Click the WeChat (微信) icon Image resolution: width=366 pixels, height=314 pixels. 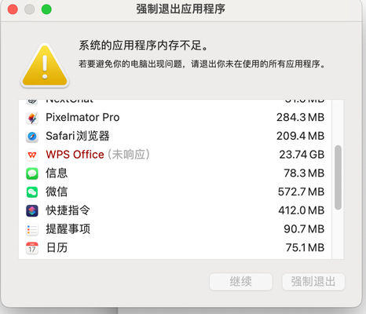point(32,192)
